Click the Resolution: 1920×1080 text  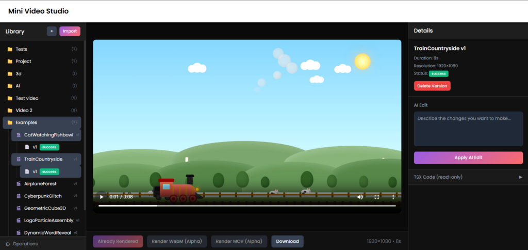click(x=436, y=66)
